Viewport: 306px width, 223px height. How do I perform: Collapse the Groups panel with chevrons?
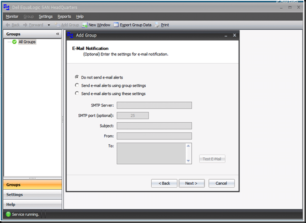[x=57, y=34]
